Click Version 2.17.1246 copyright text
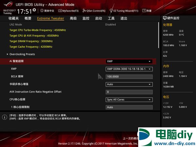 coord(98,143)
